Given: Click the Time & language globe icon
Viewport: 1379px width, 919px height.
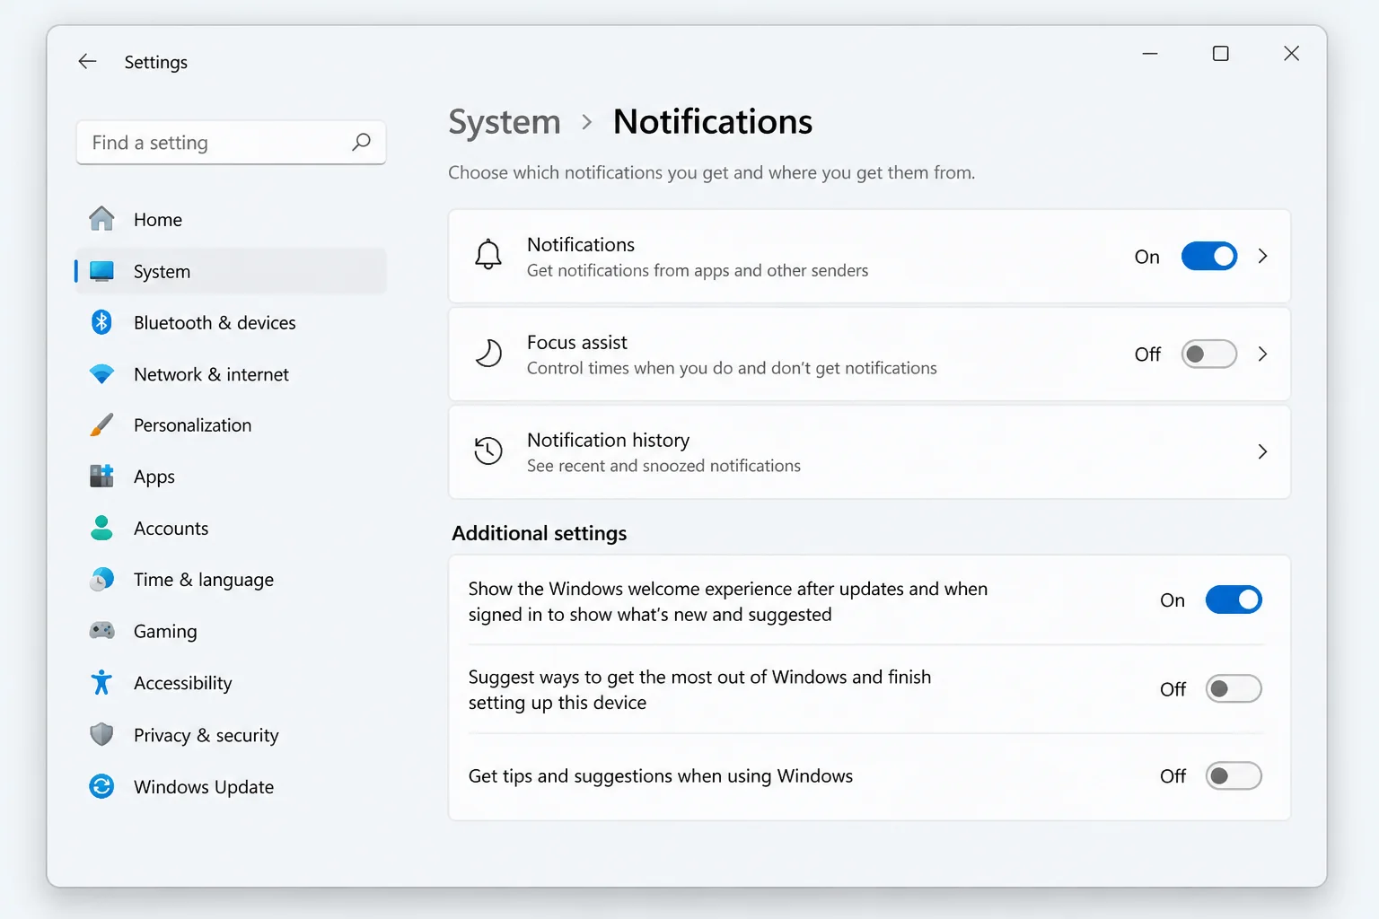Looking at the screenshot, I should coord(101,580).
